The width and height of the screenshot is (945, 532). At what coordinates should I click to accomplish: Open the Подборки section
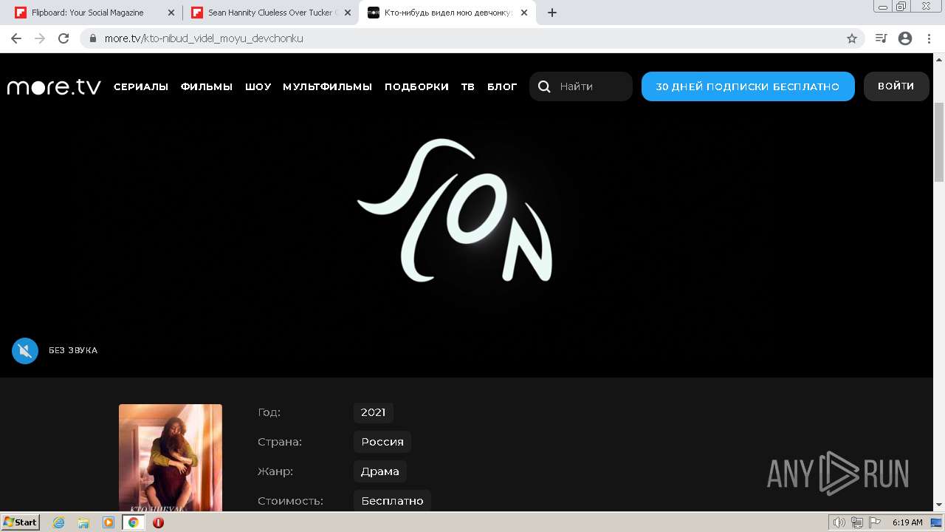pyautogui.click(x=416, y=86)
